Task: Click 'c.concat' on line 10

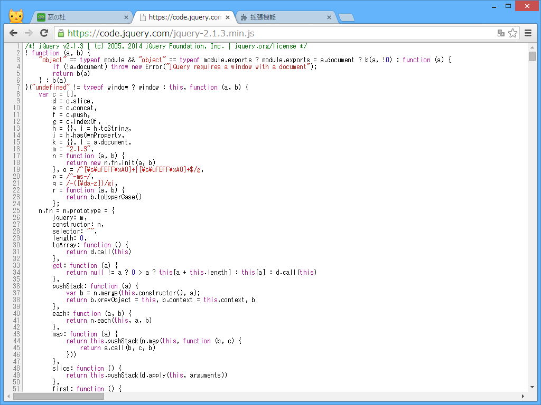Action: coord(80,108)
